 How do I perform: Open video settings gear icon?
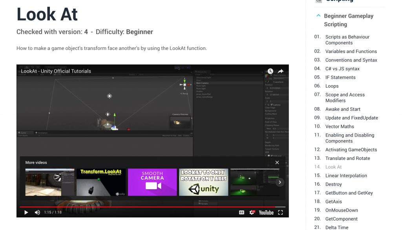[252, 212]
